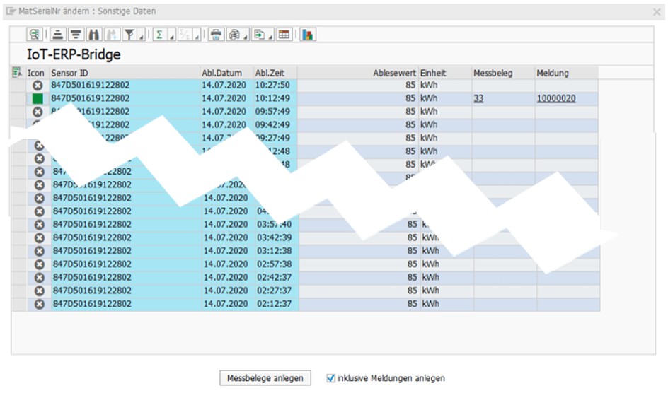Toggle the 'inklusive Meldungen anlegen' checkbox
668x393 pixels.
click(330, 378)
